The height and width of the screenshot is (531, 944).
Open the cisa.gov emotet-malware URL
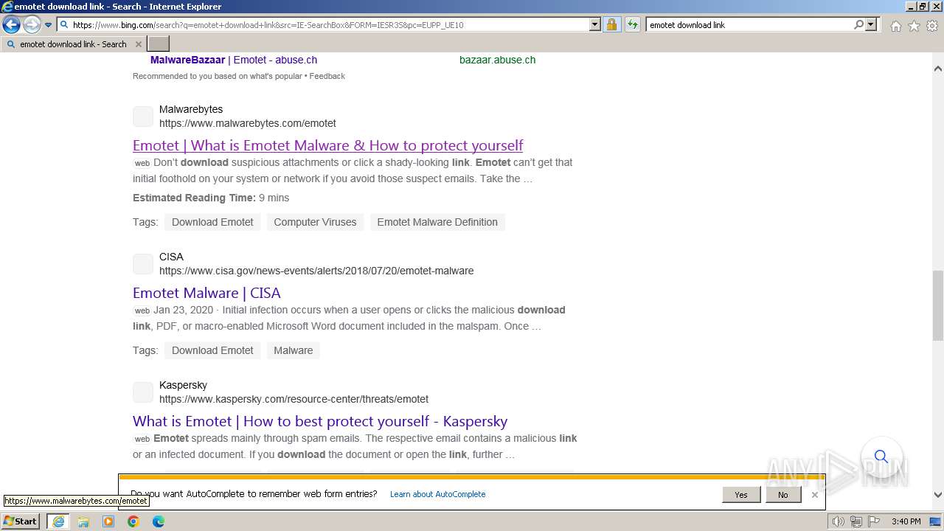316,271
